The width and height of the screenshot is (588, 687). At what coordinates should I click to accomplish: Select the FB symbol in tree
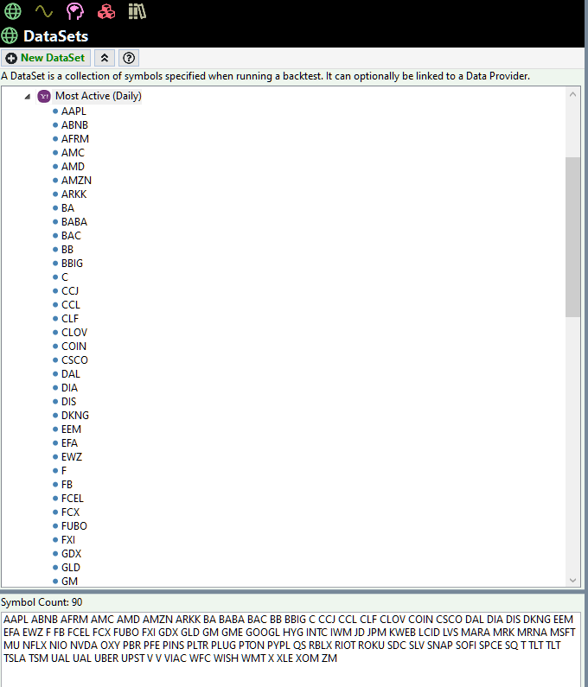click(x=67, y=484)
